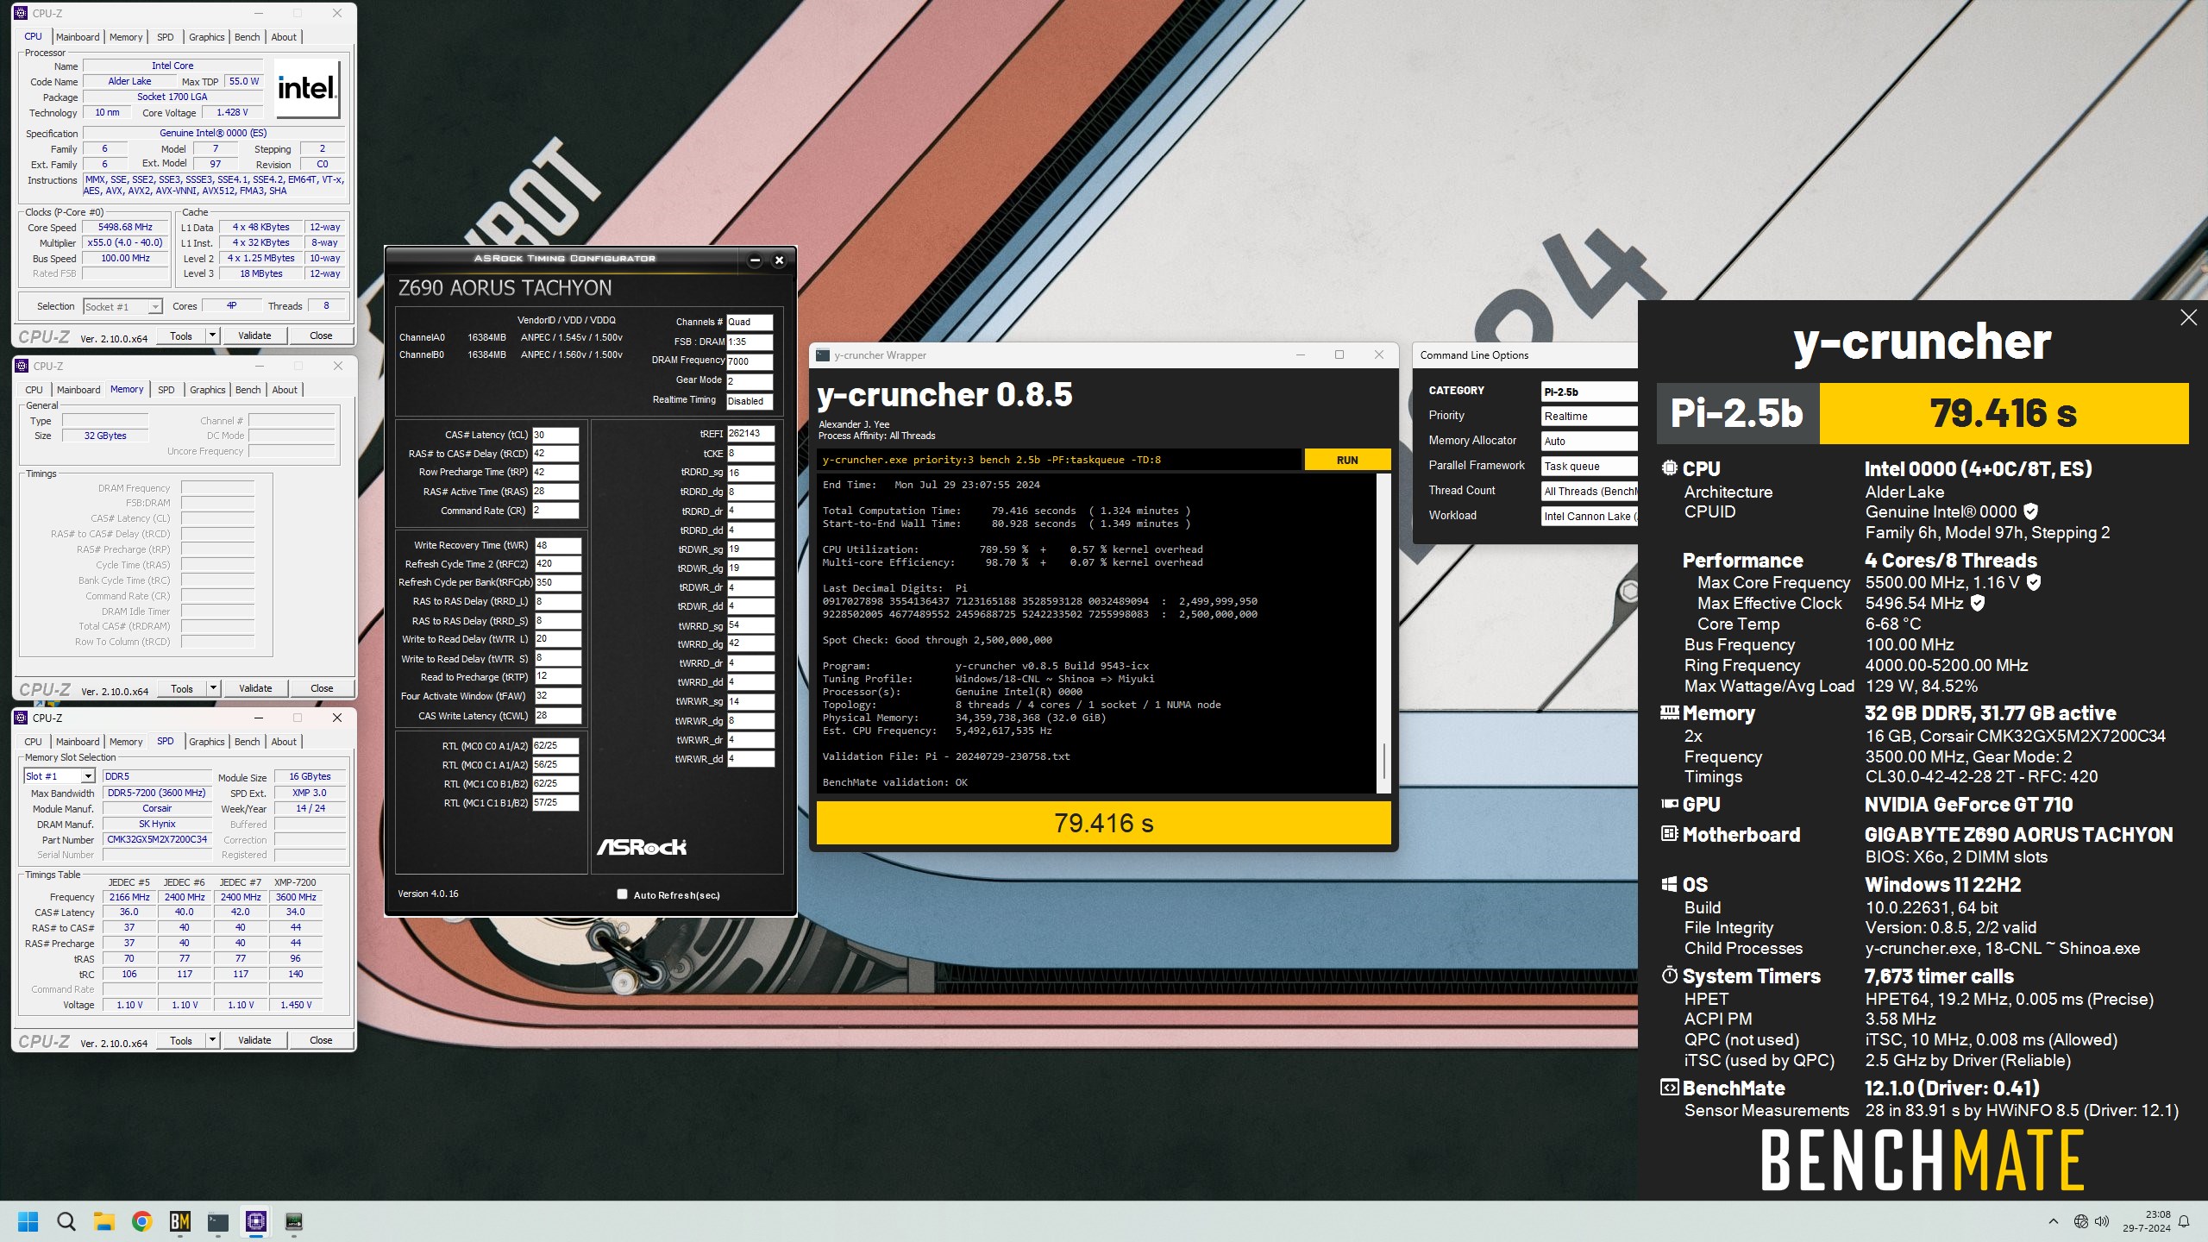Click verified shield beside Max Effective Clock
The width and height of the screenshot is (2208, 1242).
(1978, 603)
